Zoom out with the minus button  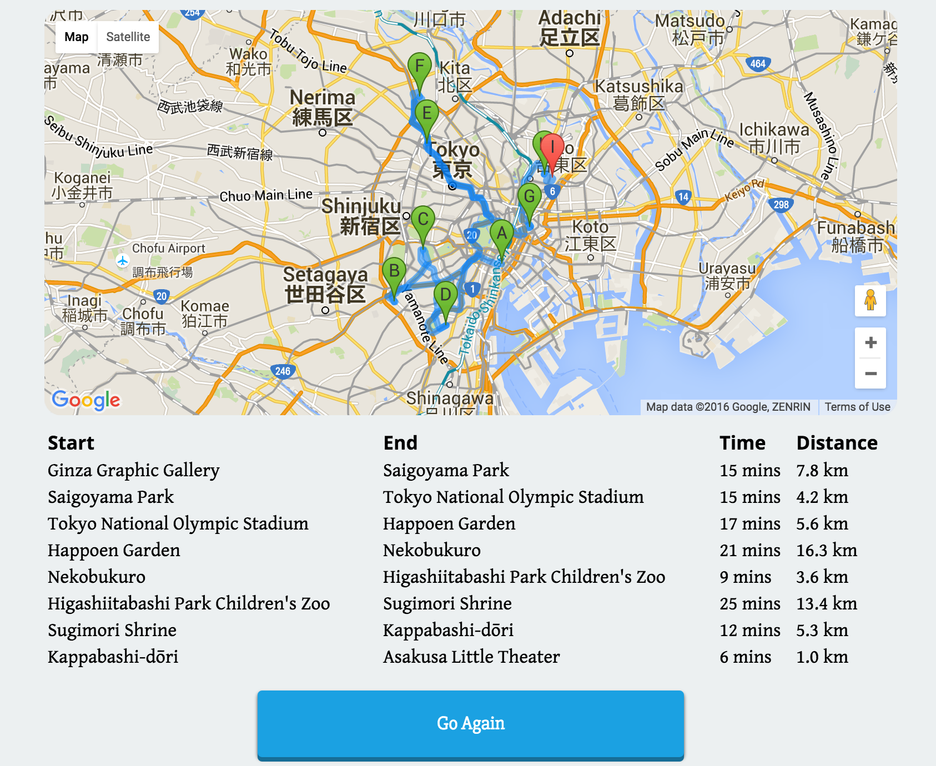(870, 374)
